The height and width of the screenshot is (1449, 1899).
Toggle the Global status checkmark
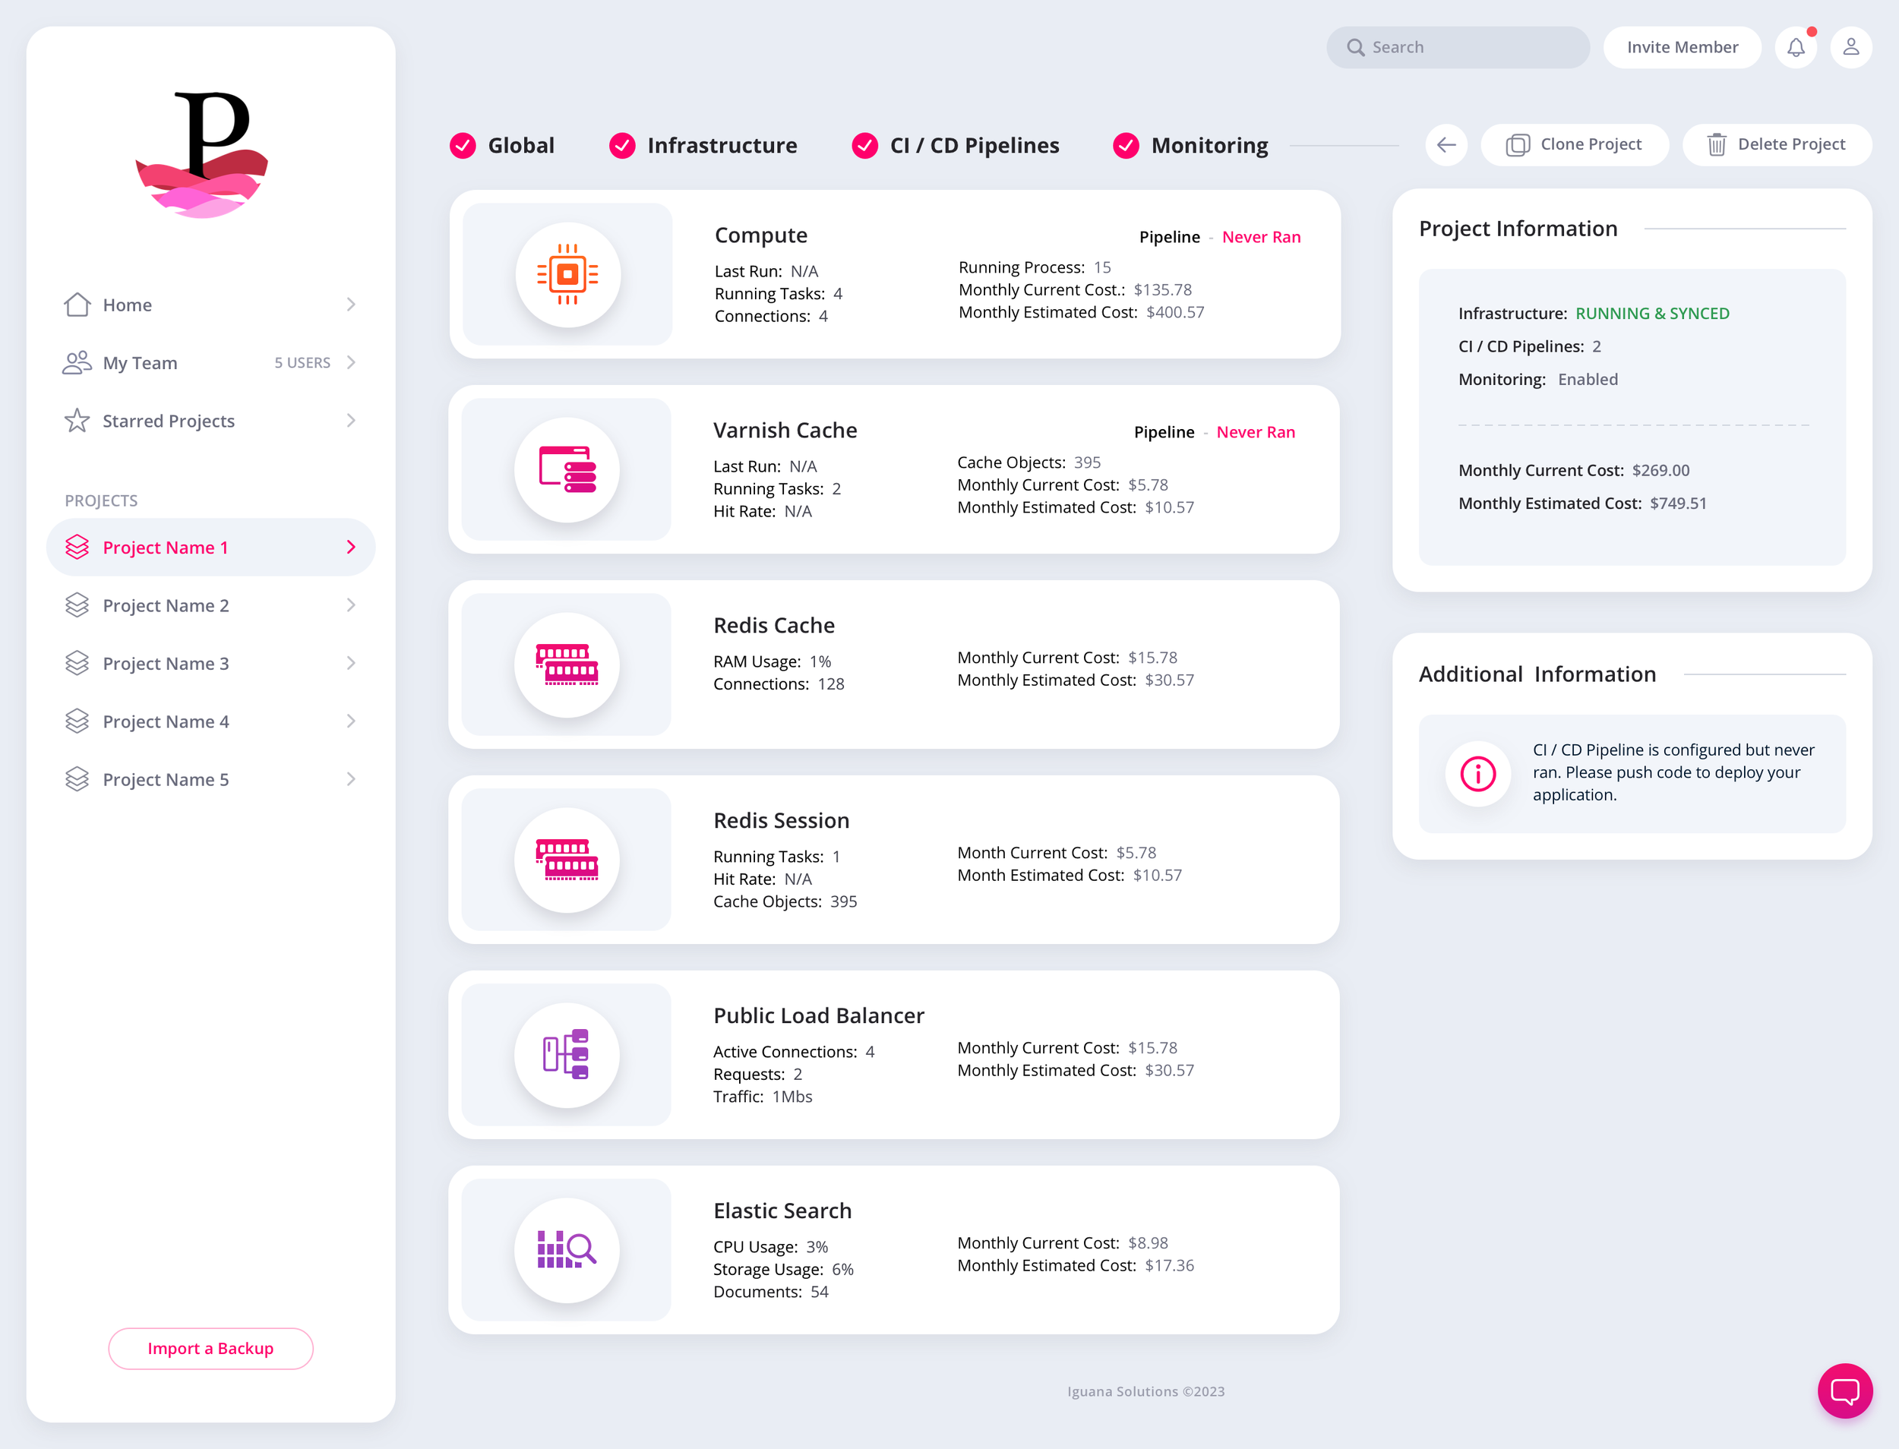click(x=463, y=145)
